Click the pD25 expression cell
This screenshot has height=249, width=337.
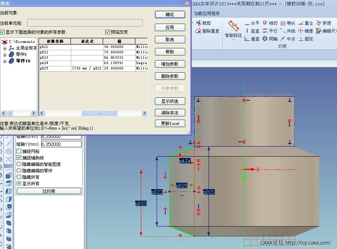87,68
